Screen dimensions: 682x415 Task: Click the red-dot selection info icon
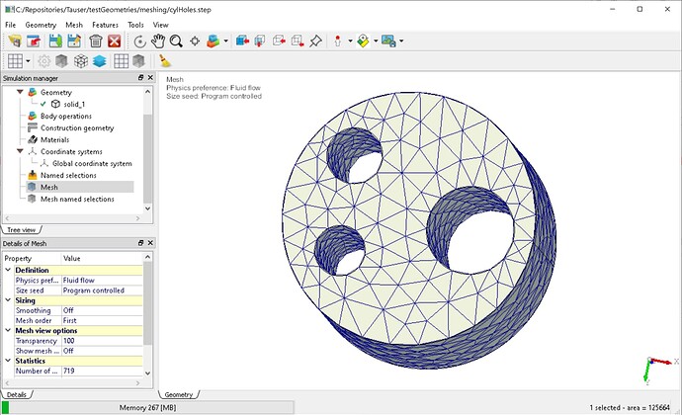[x=337, y=41]
